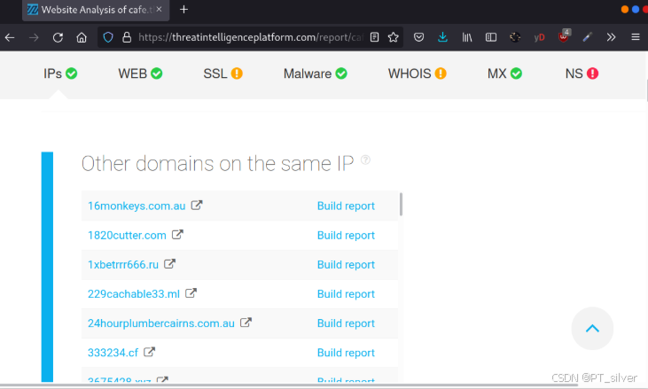
Task: Open the library icon
Action: tap(467, 37)
